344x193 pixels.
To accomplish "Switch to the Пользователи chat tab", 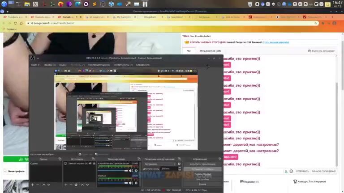I will coord(210,51).
